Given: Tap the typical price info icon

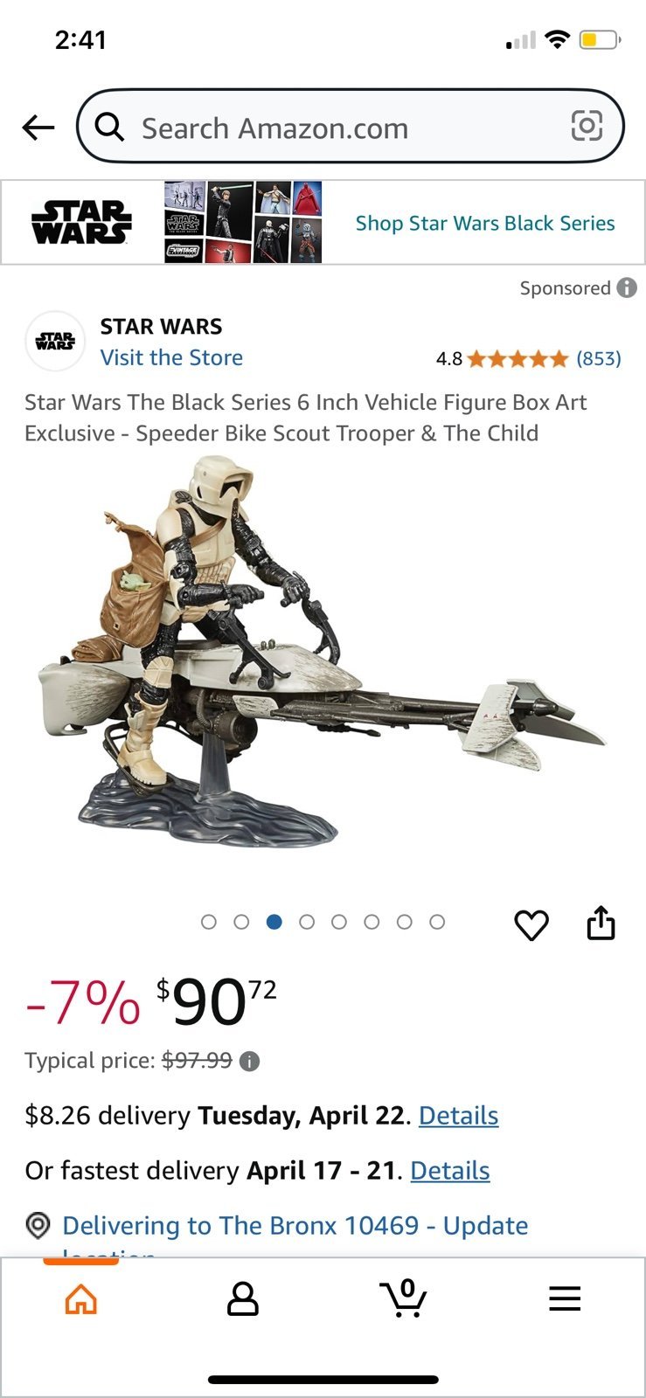Looking at the screenshot, I should 249,1062.
